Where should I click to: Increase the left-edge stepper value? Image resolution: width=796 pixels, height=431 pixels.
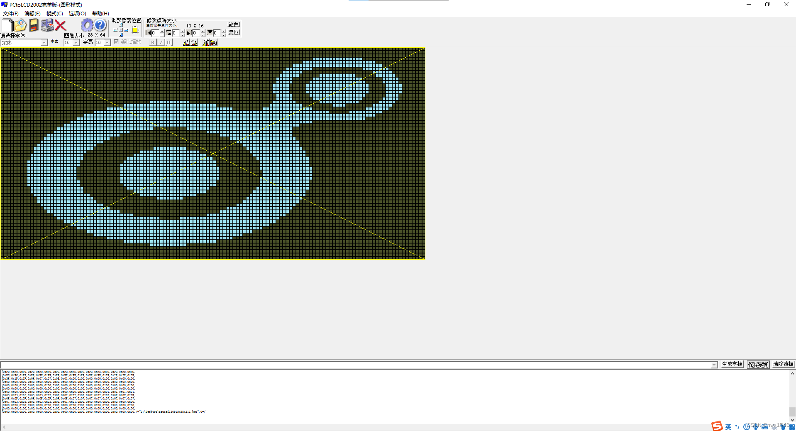(x=162, y=31)
